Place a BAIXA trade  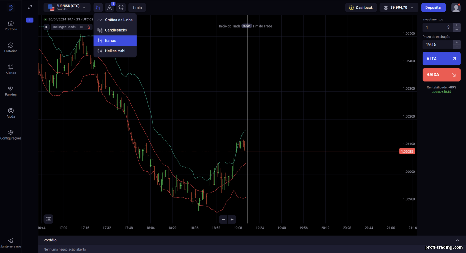441,75
